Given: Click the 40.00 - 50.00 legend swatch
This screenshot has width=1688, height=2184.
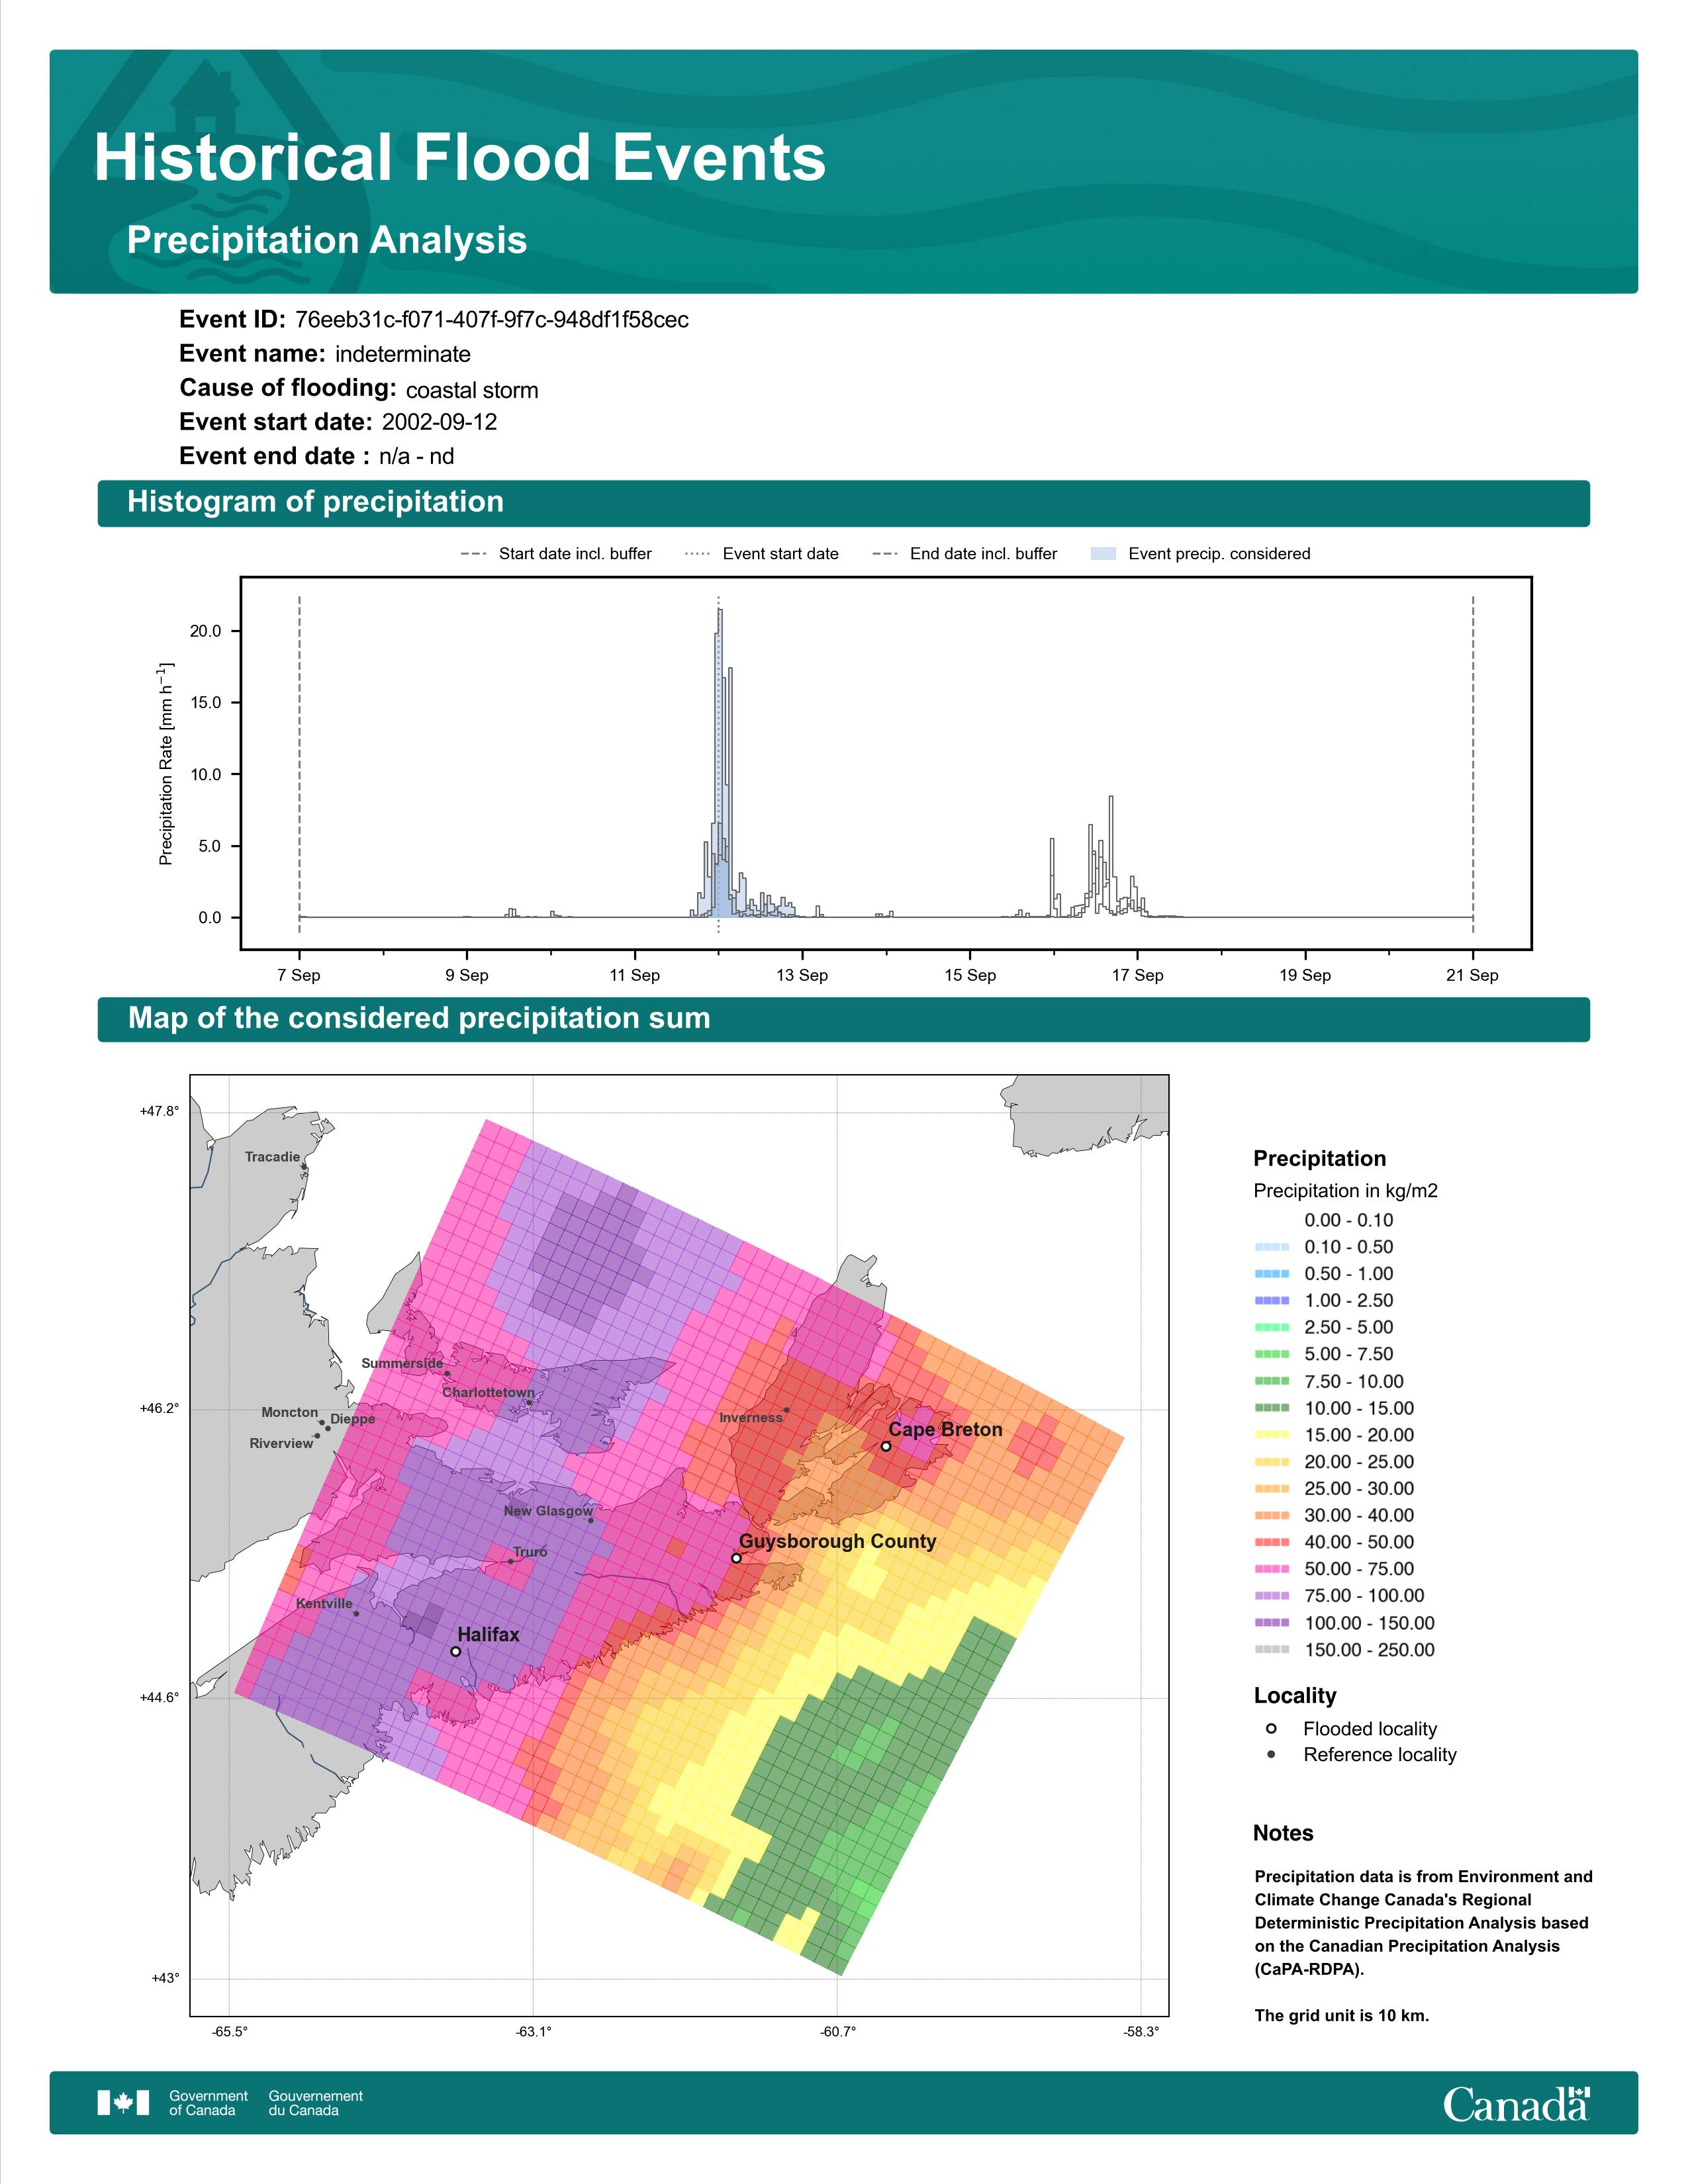Looking at the screenshot, I should point(1272,1542).
